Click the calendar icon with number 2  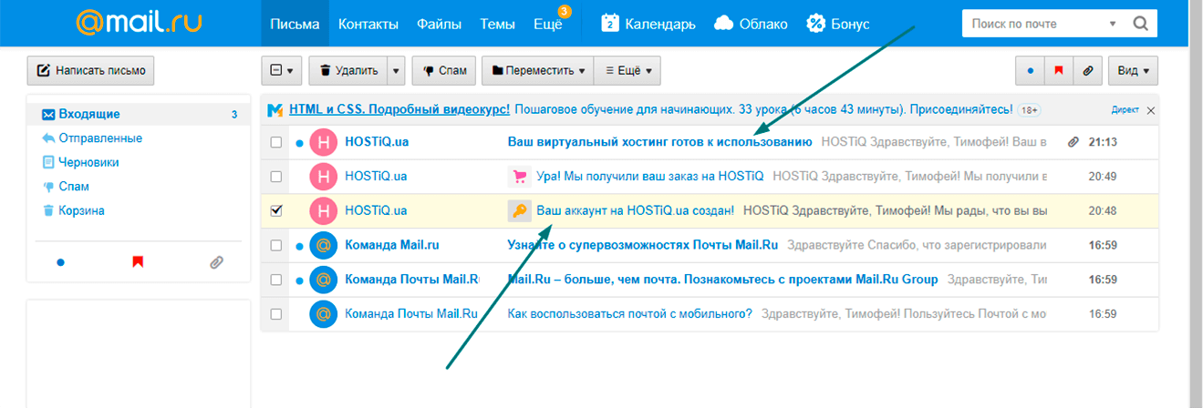tap(610, 24)
